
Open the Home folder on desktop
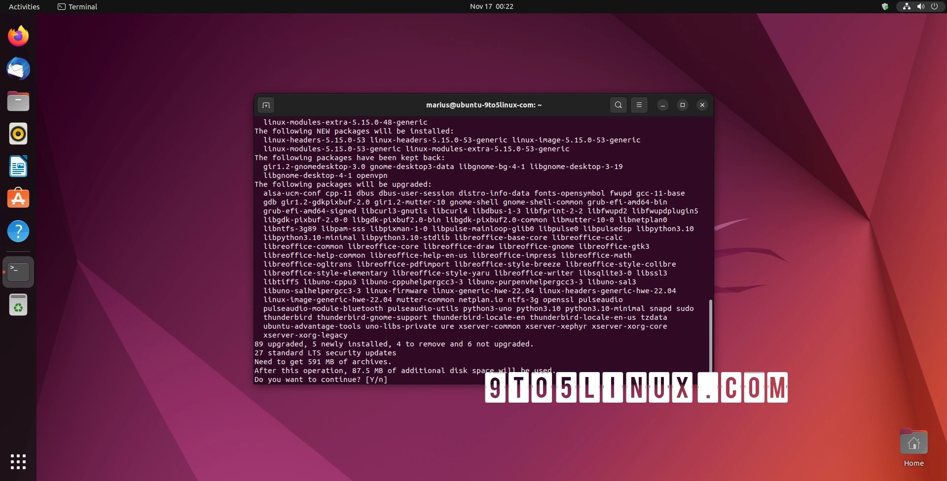click(x=913, y=442)
